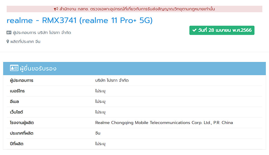The image size is (269, 155).
Task: Click the green date badge วันที่ 28 เมษายน พ.ศ.2566
Action: pos(222,30)
